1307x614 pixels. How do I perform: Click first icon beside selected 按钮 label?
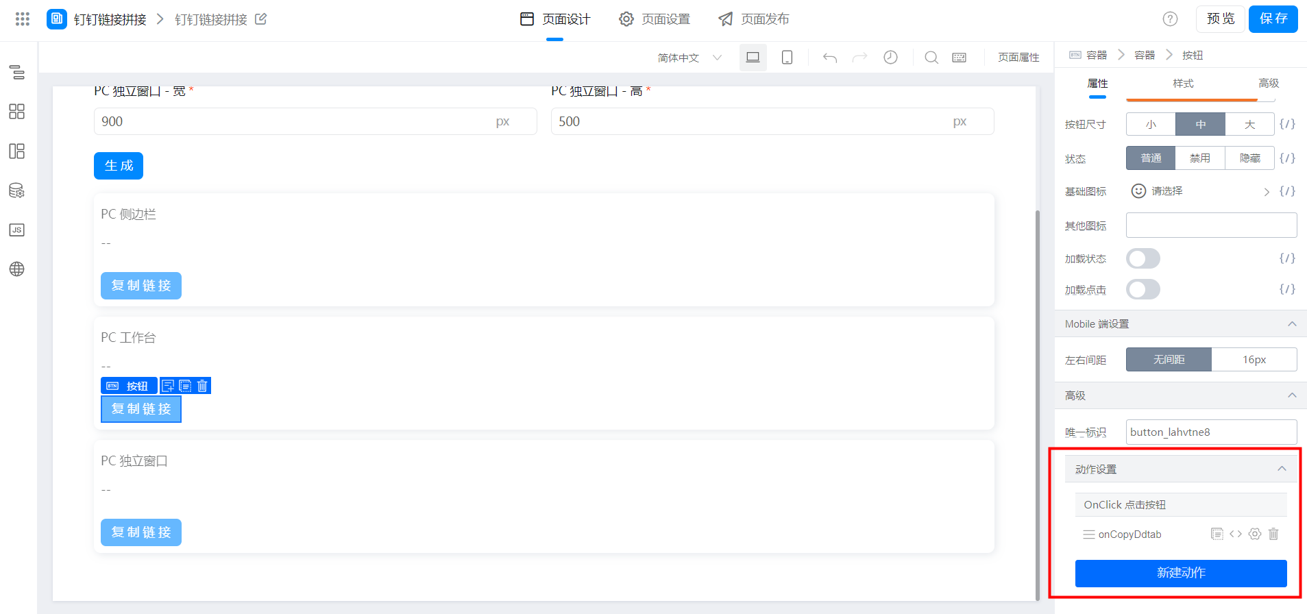coord(168,386)
